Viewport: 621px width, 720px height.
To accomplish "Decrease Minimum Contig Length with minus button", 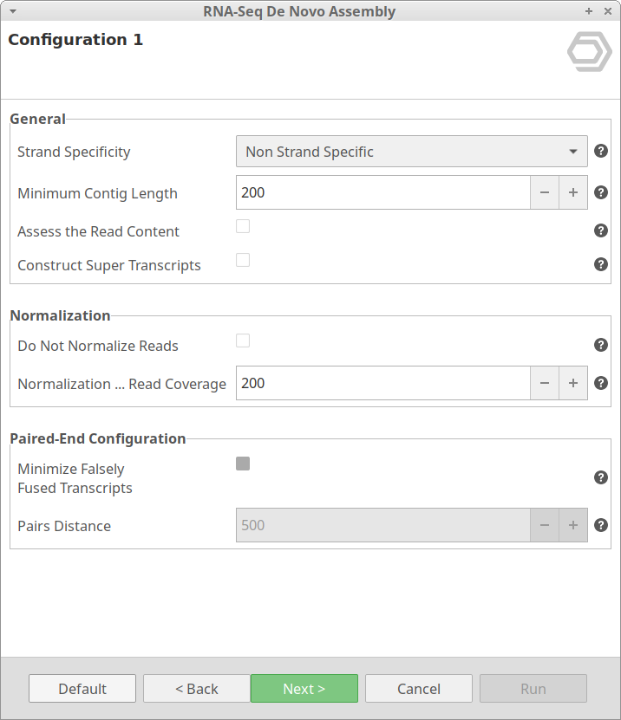I will pyautogui.click(x=545, y=193).
